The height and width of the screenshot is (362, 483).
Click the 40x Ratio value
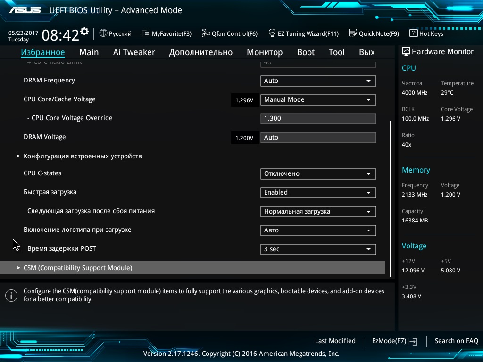(406, 144)
